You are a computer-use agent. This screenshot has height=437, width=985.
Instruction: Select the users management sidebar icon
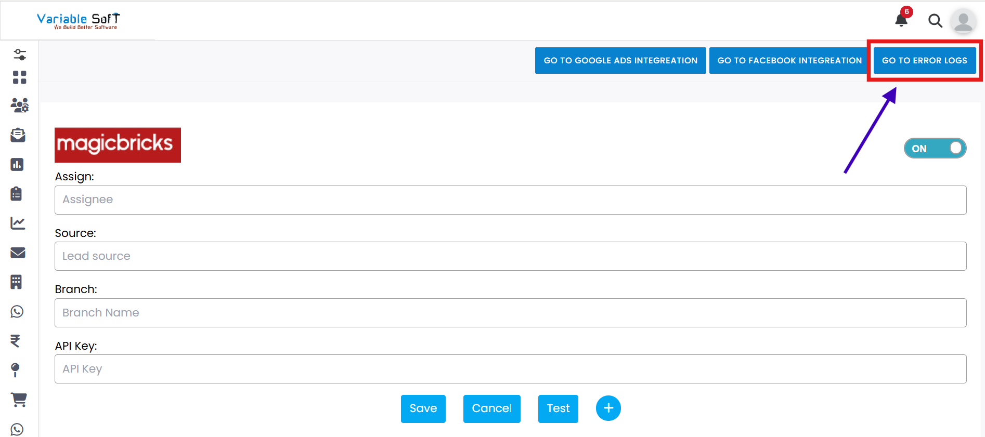[x=19, y=105]
